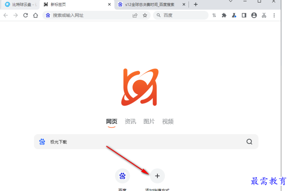Reload the current page
This screenshot has width=289, height=191.
[26, 15]
